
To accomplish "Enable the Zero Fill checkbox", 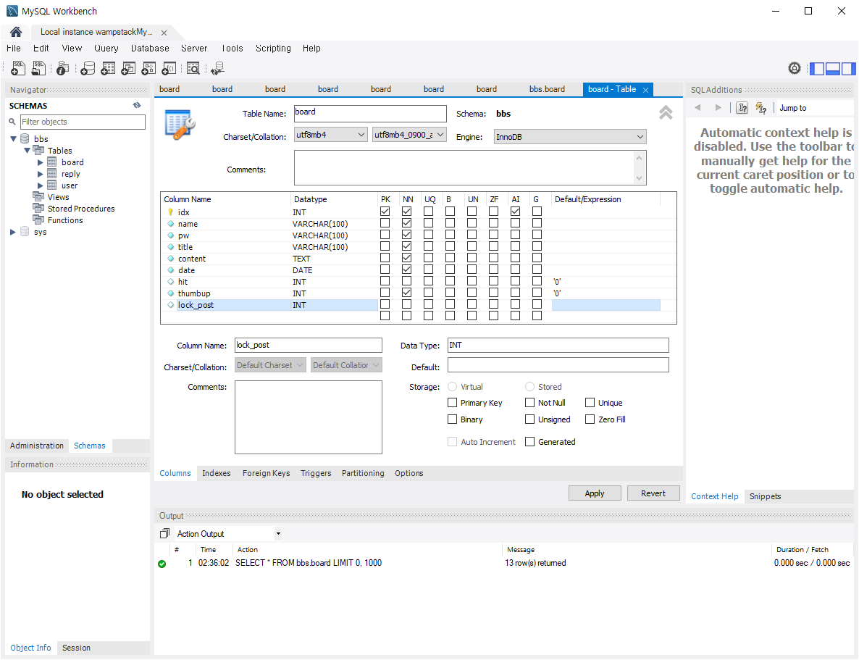I will click(590, 419).
